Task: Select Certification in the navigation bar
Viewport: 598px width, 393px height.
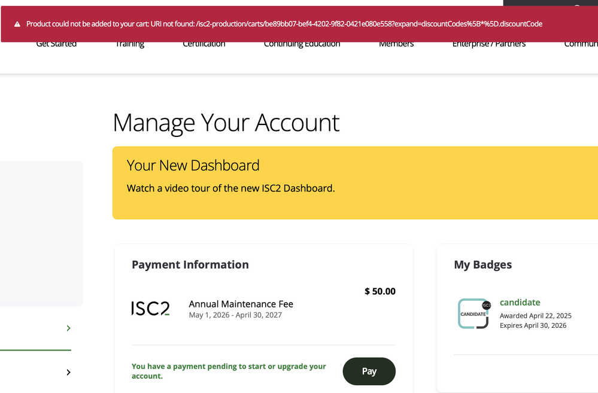Action: point(204,44)
